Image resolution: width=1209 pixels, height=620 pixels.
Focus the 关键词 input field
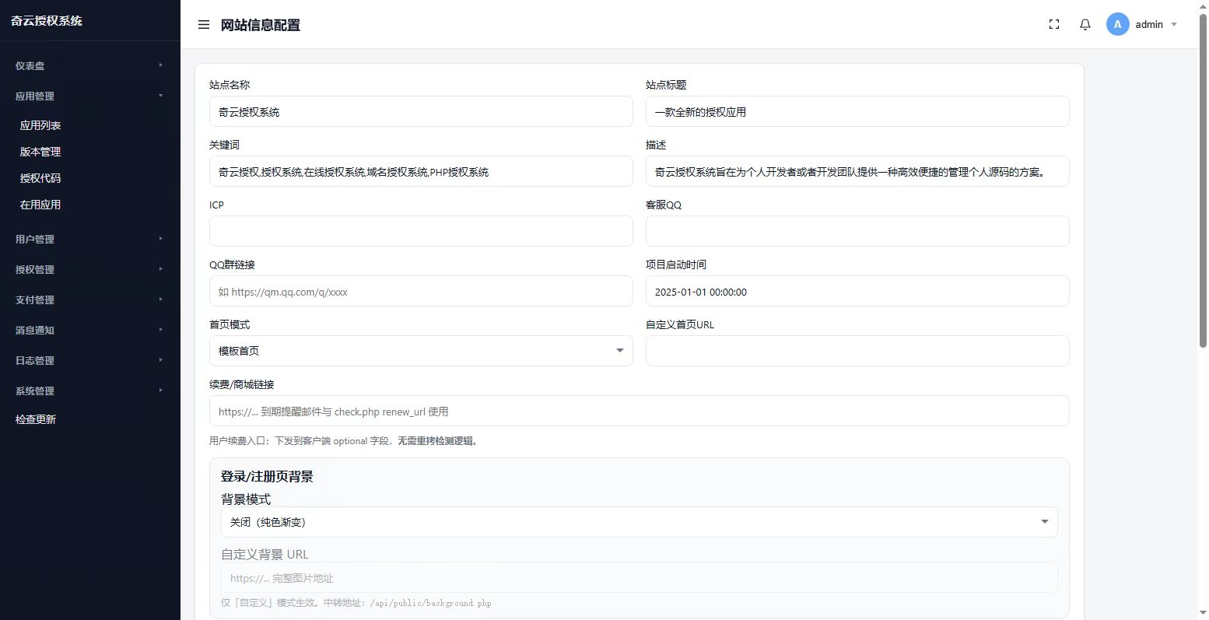click(x=421, y=171)
